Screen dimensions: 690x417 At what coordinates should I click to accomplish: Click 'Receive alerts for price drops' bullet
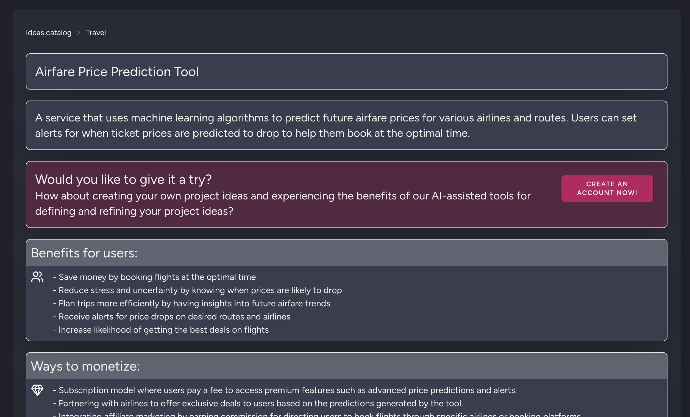coord(172,316)
